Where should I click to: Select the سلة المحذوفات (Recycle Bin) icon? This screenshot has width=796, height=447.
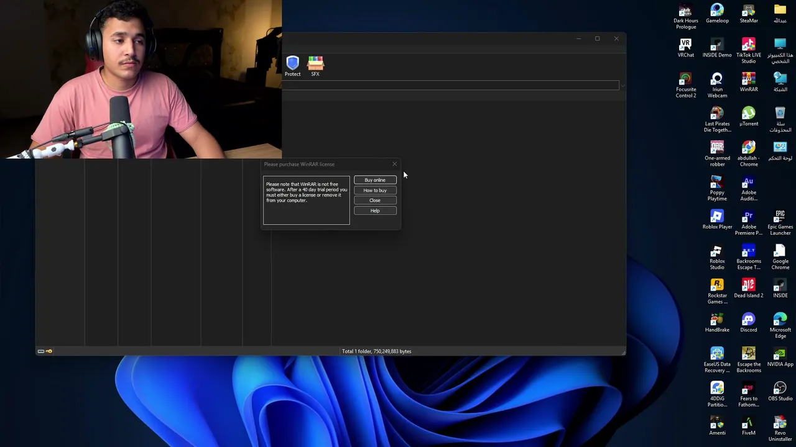pyautogui.click(x=780, y=120)
